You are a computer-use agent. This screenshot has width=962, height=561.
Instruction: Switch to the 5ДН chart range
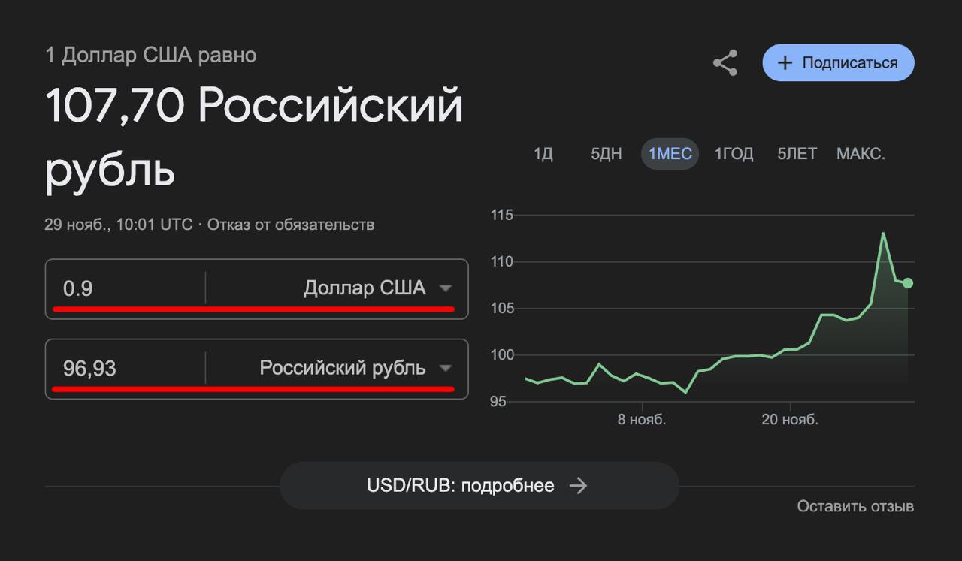[x=606, y=155]
